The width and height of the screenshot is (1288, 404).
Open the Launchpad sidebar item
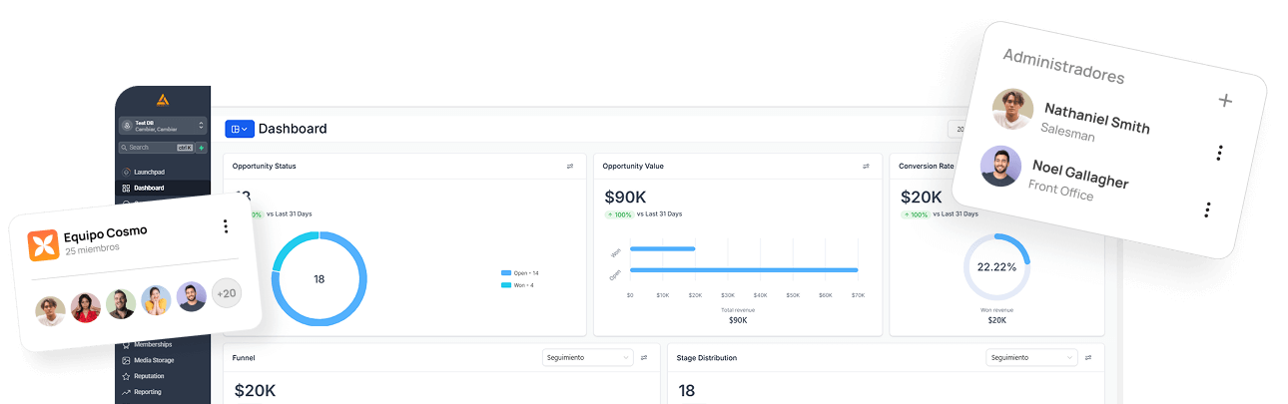point(148,173)
